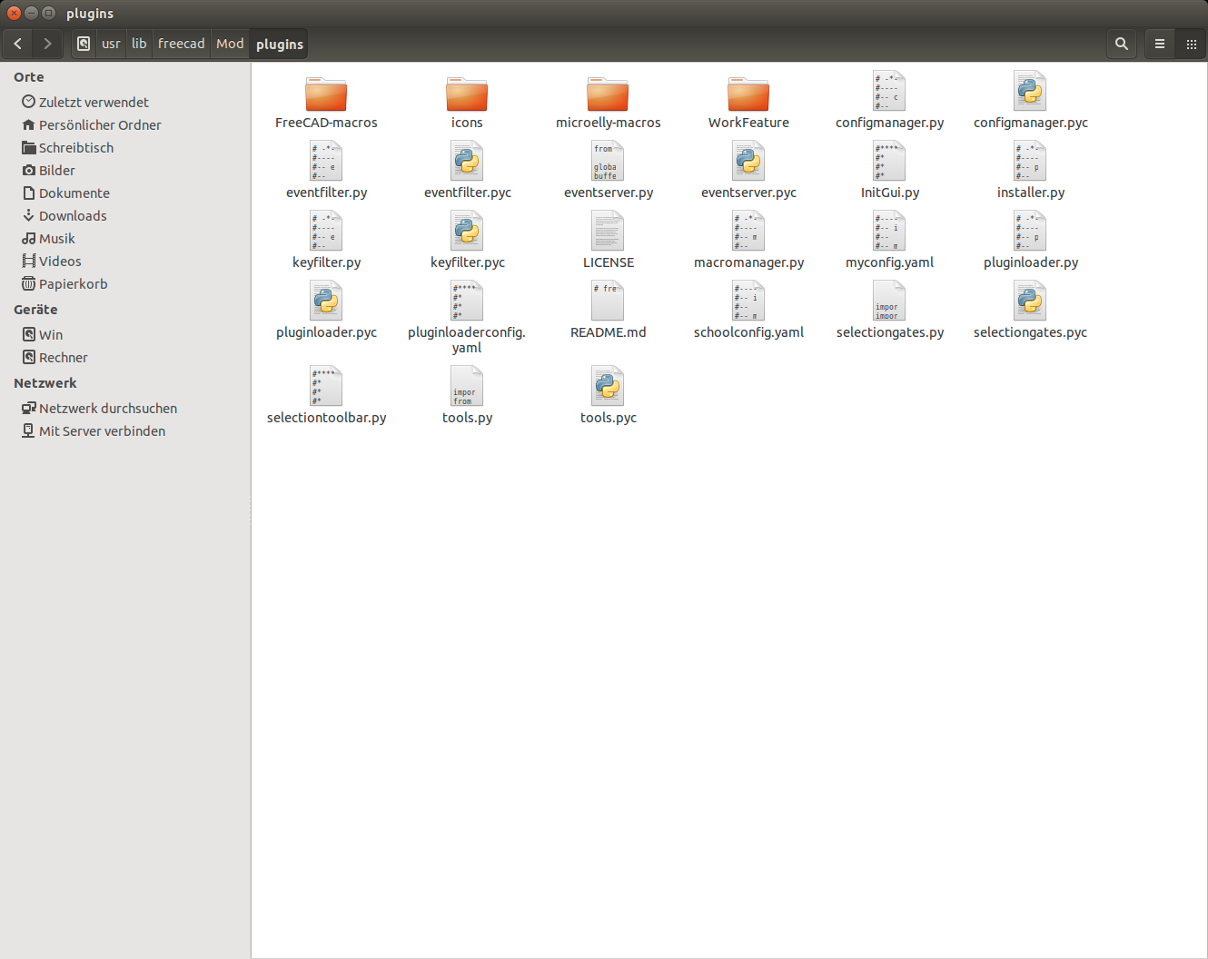Click the schoolconfig.yaml file name
This screenshot has width=1208, height=959.
click(x=748, y=332)
